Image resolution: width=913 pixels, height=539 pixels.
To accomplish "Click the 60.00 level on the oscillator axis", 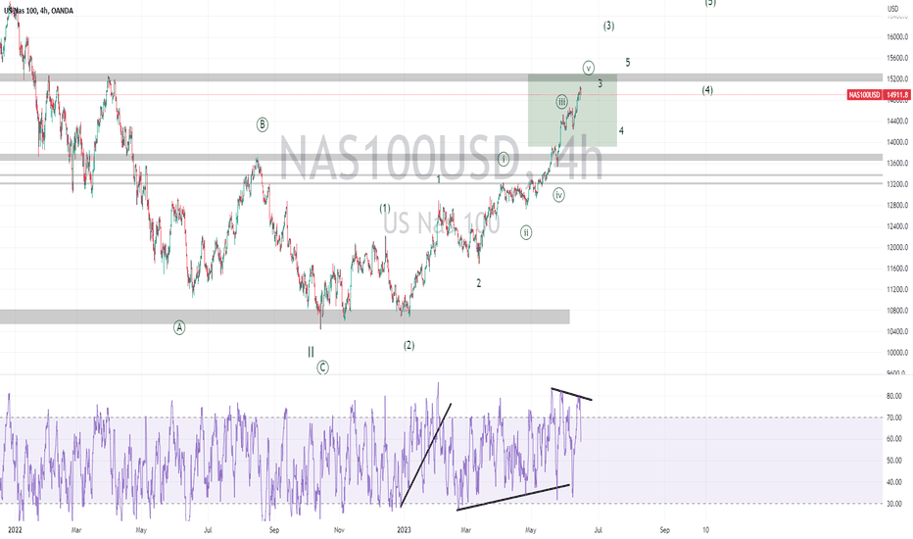I will pos(893,439).
